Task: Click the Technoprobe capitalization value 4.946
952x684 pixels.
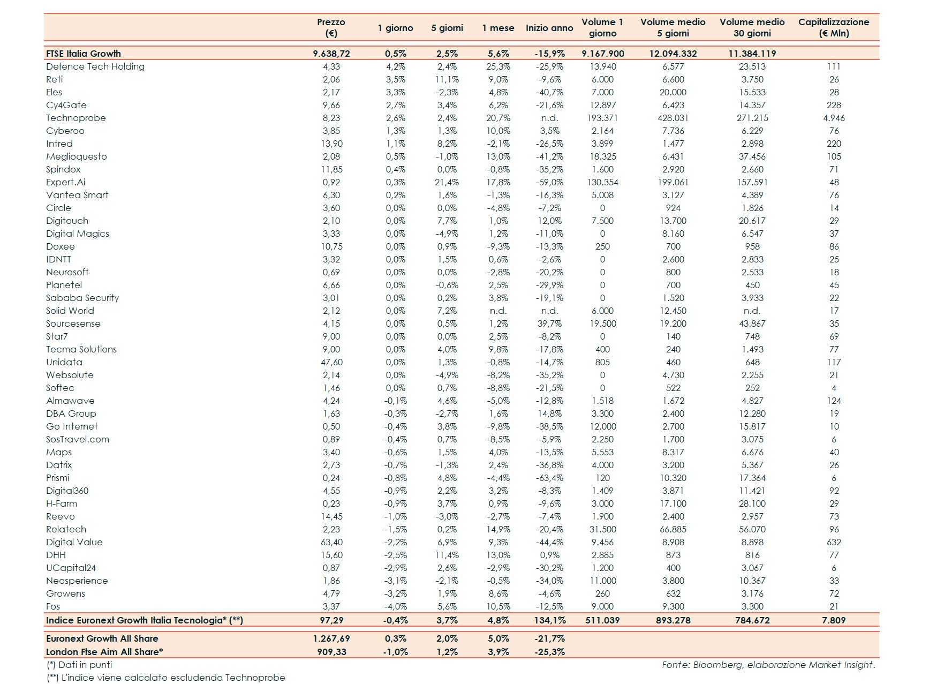Action: click(834, 118)
